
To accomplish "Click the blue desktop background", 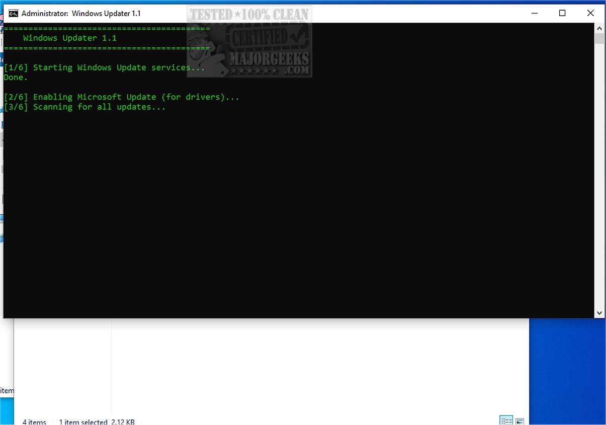I will pyautogui.click(x=567, y=370).
